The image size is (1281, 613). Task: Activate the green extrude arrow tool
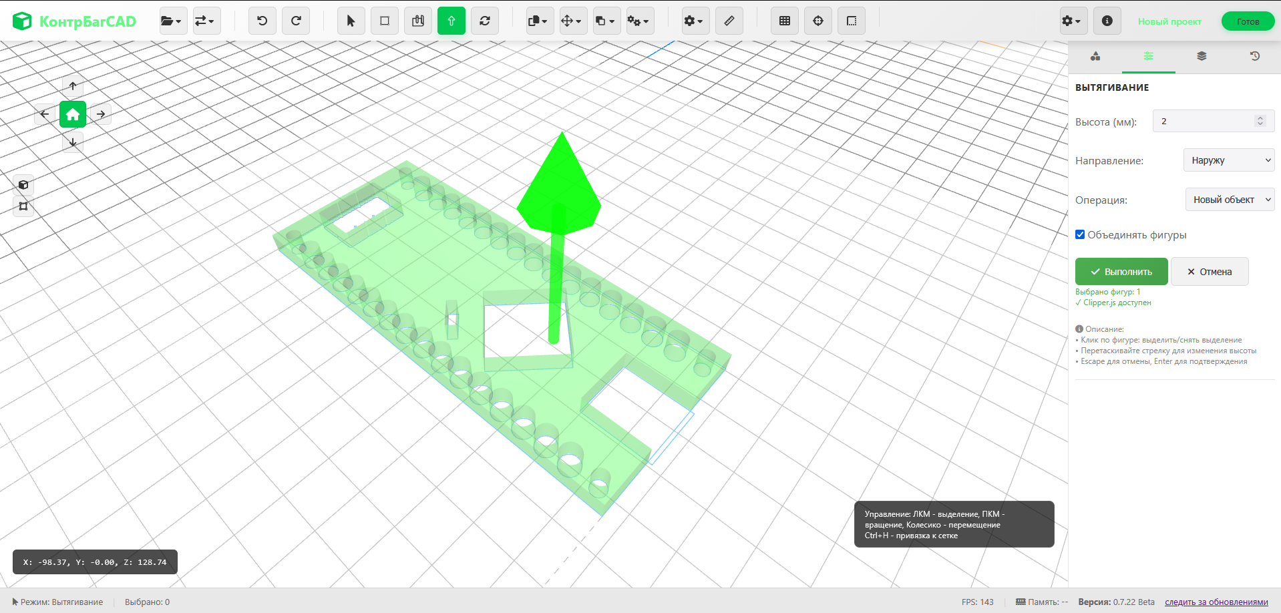point(451,21)
